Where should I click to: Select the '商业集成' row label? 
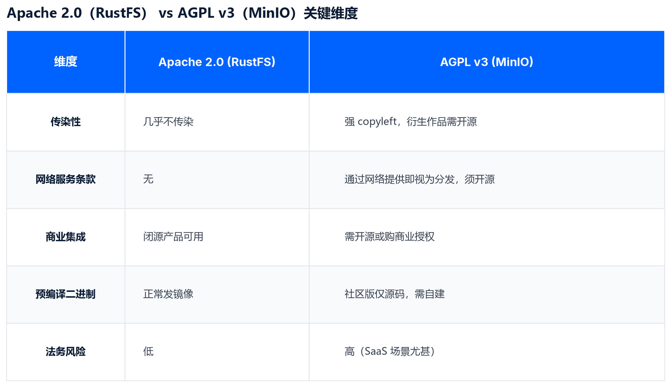pyautogui.click(x=66, y=237)
